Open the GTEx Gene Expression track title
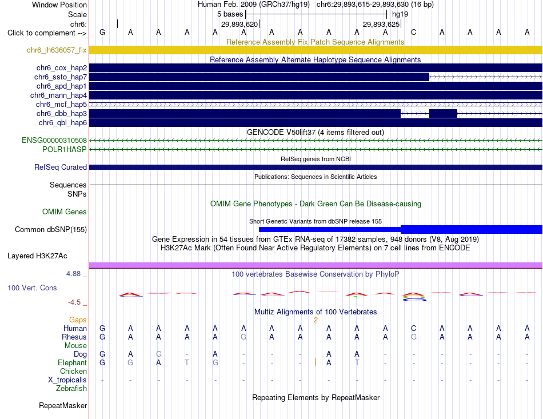 coord(316,240)
